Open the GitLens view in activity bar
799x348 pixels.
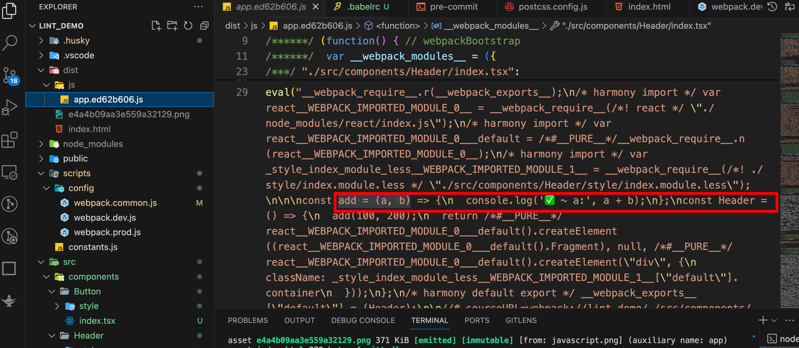tap(9, 204)
